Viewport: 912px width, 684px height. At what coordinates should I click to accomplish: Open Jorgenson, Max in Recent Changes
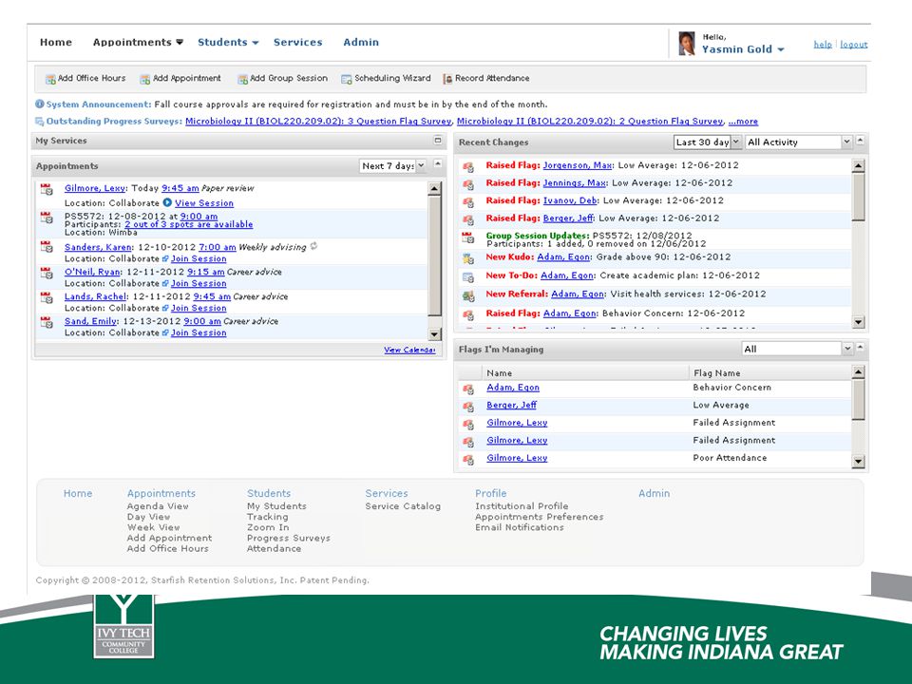[x=577, y=165]
